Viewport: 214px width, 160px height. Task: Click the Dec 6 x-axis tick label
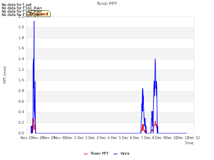pos(127,138)
